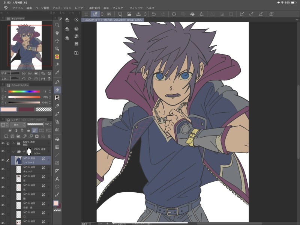The height and width of the screenshot is (225, 300).
Task: Select the Eraser tool
Action: click(x=57, y=89)
